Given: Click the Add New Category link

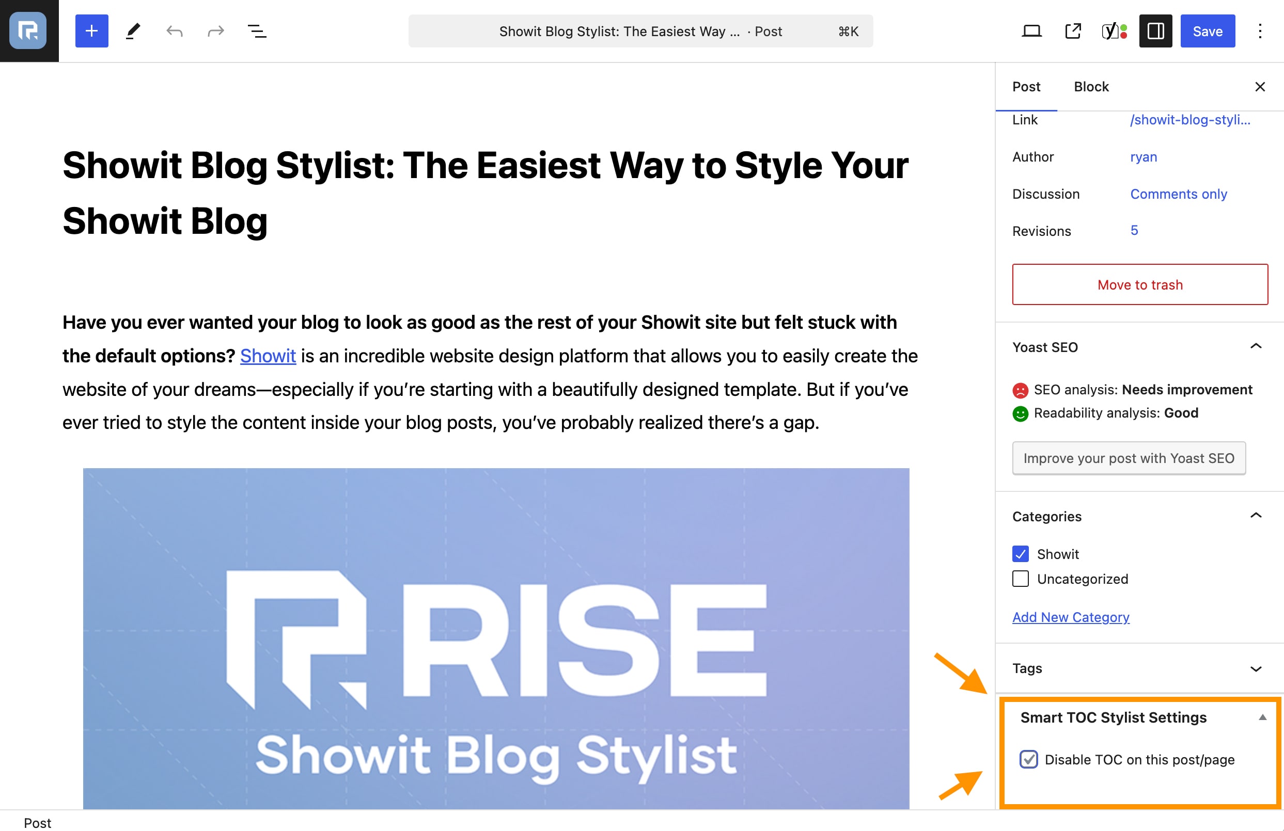Looking at the screenshot, I should (1070, 617).
